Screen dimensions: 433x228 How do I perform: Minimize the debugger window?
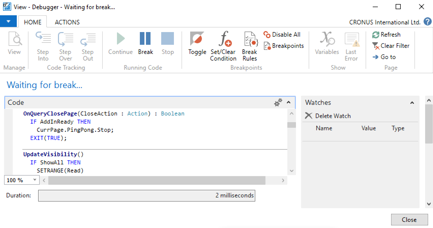(x=375, y=7)
